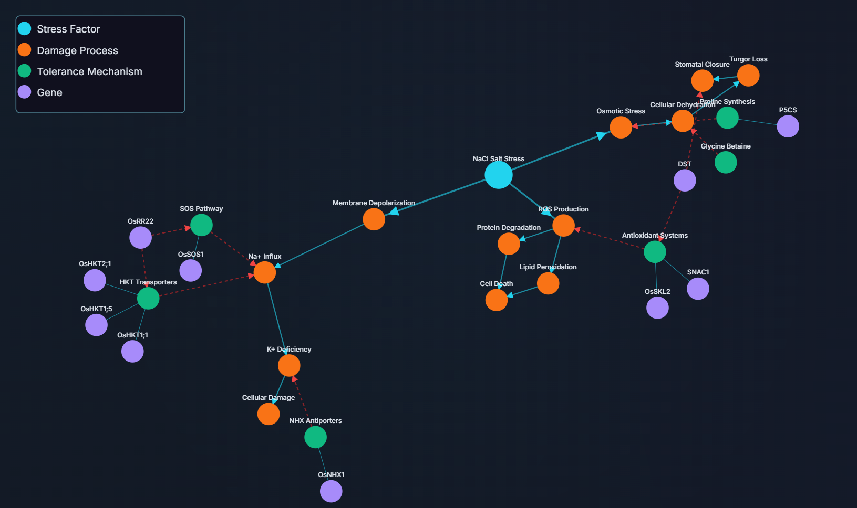Image resolution: width=857 pixels, height=508 pixels.
Task: Click the Stress Factor legend swatch
Action: [x=25, y=29]
